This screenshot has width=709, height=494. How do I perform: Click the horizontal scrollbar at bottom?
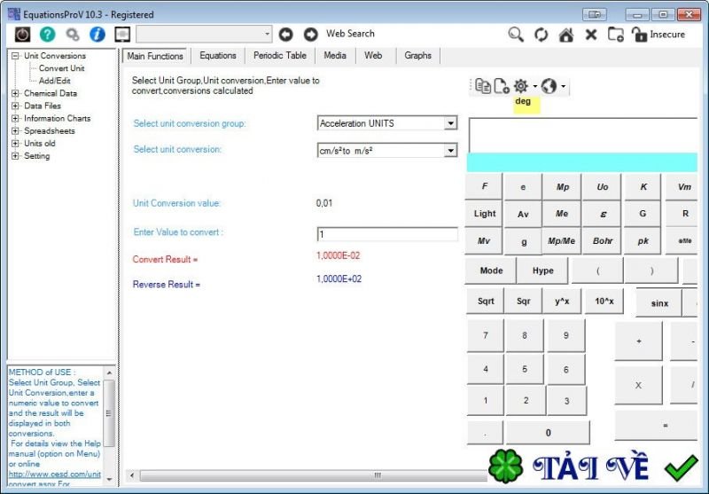pos(312,475)
